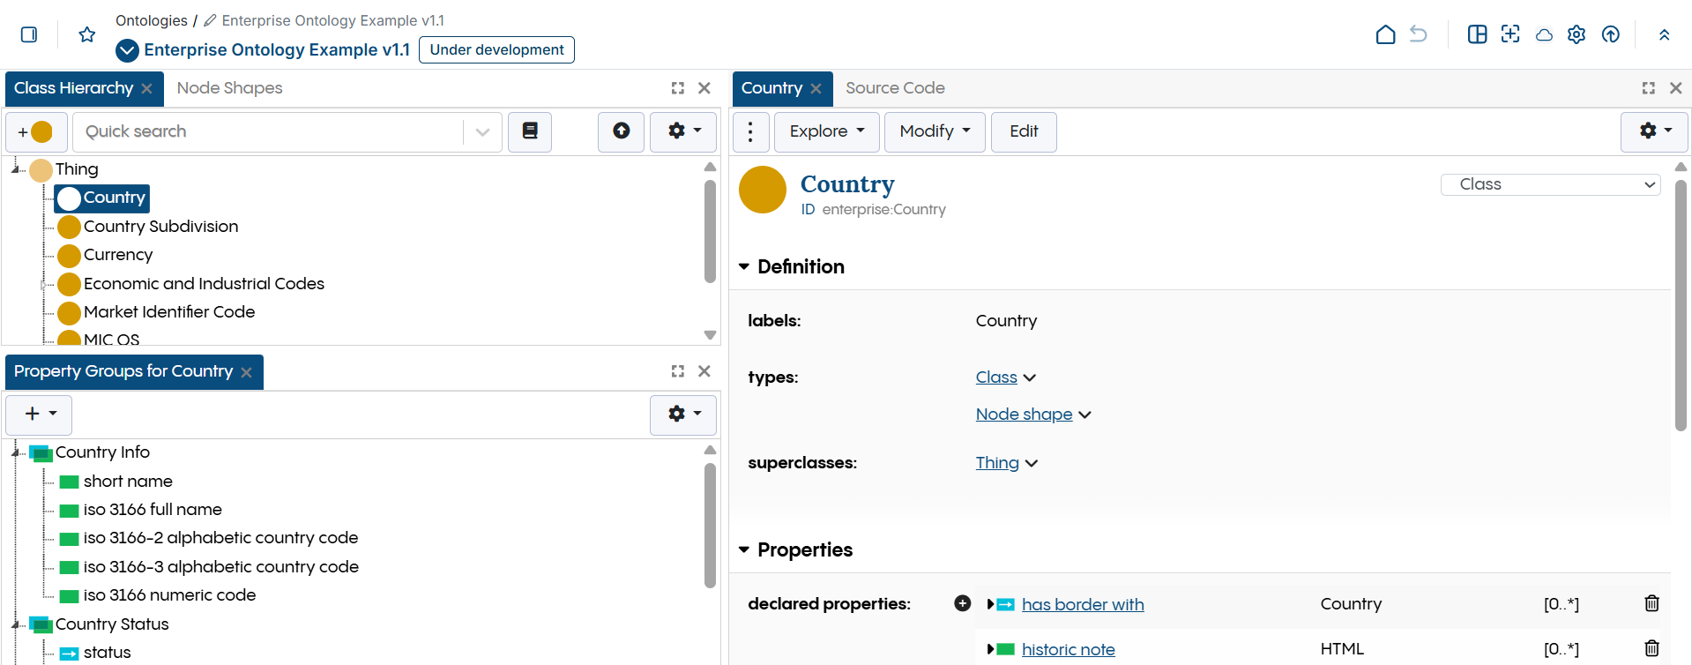The width and height of the screenshot is (1692, 665).
Task: Add a new class with the plus circle button
Action: [35, 131]
